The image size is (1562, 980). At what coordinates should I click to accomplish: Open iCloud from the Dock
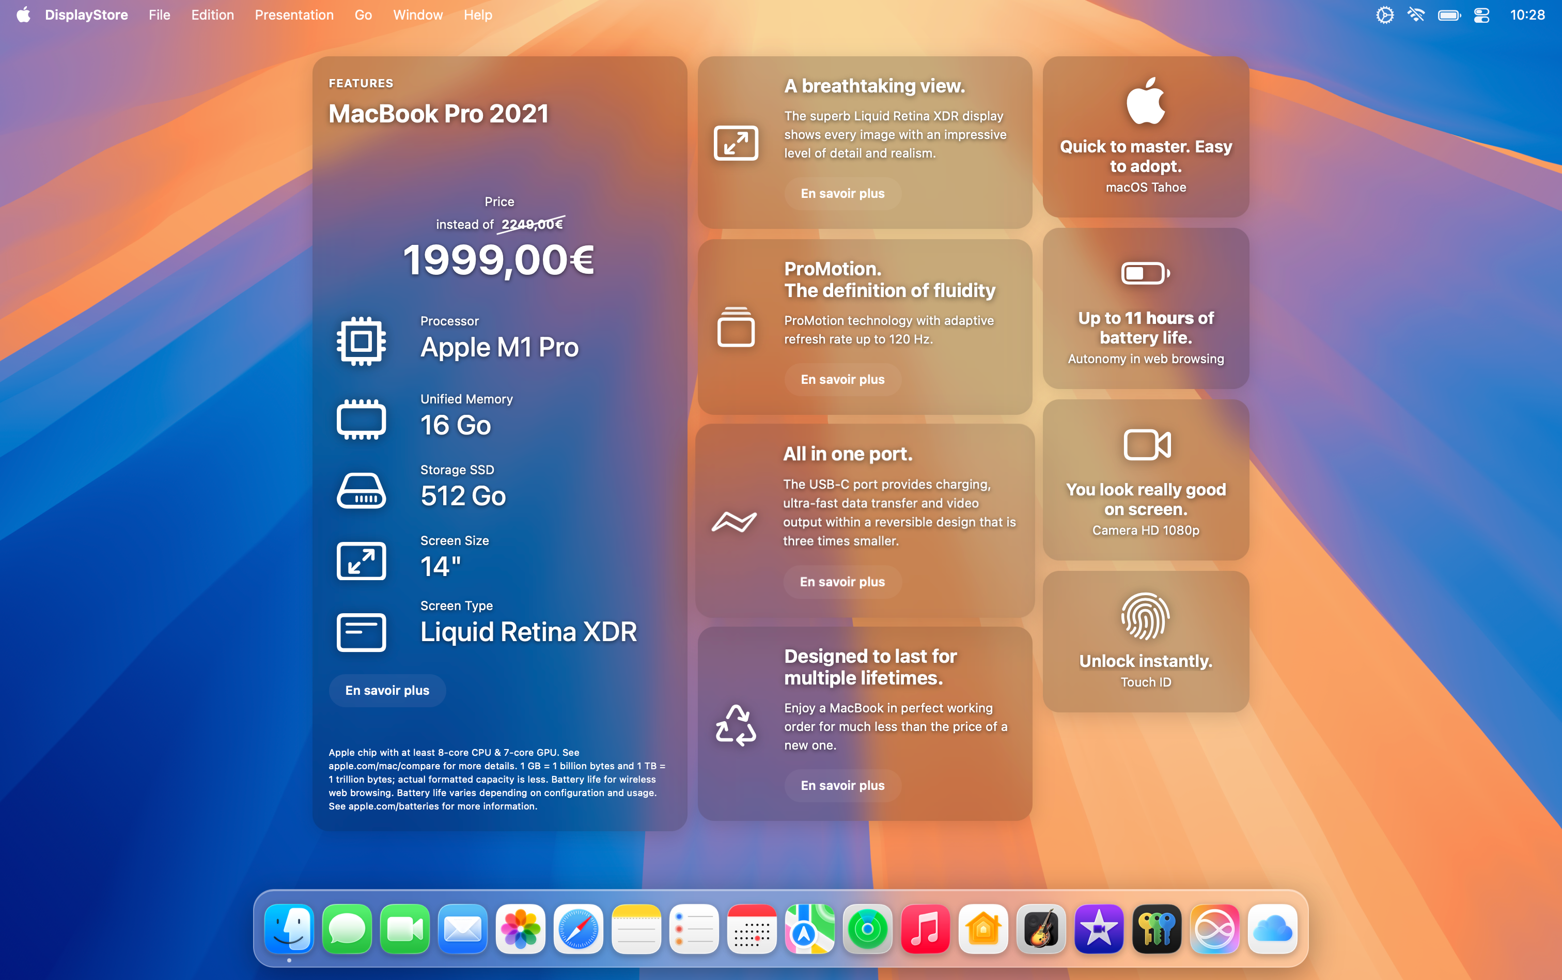(x=1272, y=929)
